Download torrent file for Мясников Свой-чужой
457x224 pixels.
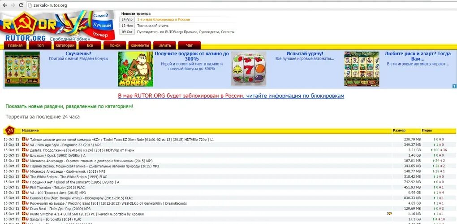pyautogui.click(x=24, y=171)
